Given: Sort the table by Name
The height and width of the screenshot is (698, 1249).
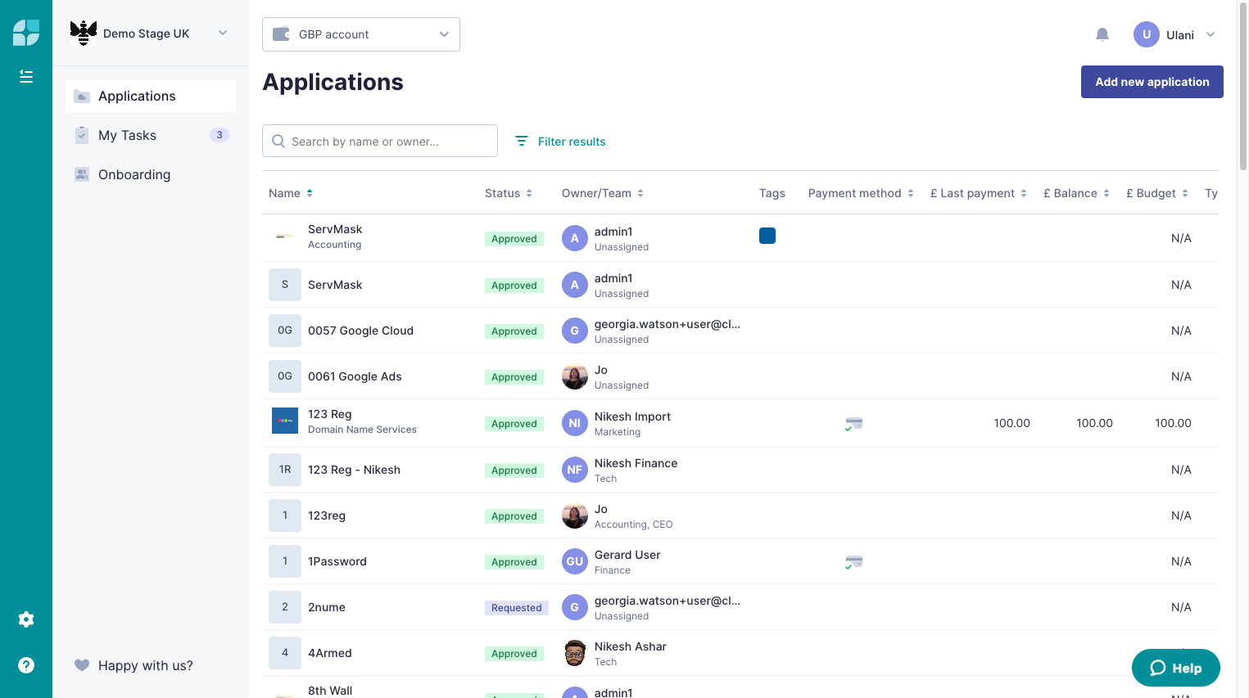Looking at the screenshot, I should [291, 193].
